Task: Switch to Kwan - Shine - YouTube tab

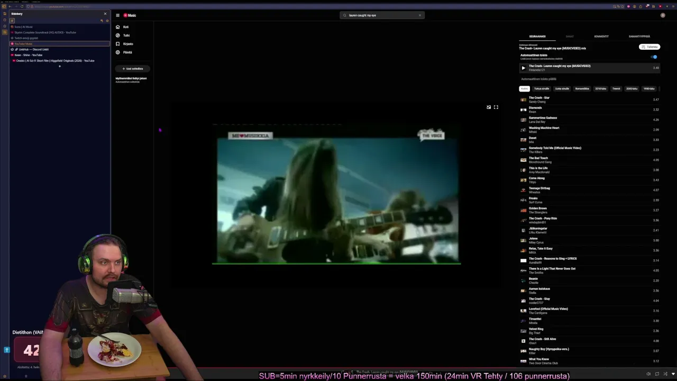Action: tap(59, 55)
